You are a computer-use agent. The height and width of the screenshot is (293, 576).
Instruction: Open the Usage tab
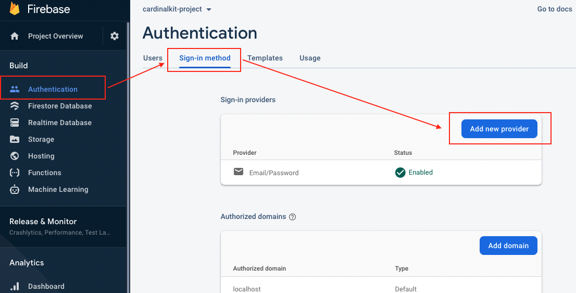310,58
